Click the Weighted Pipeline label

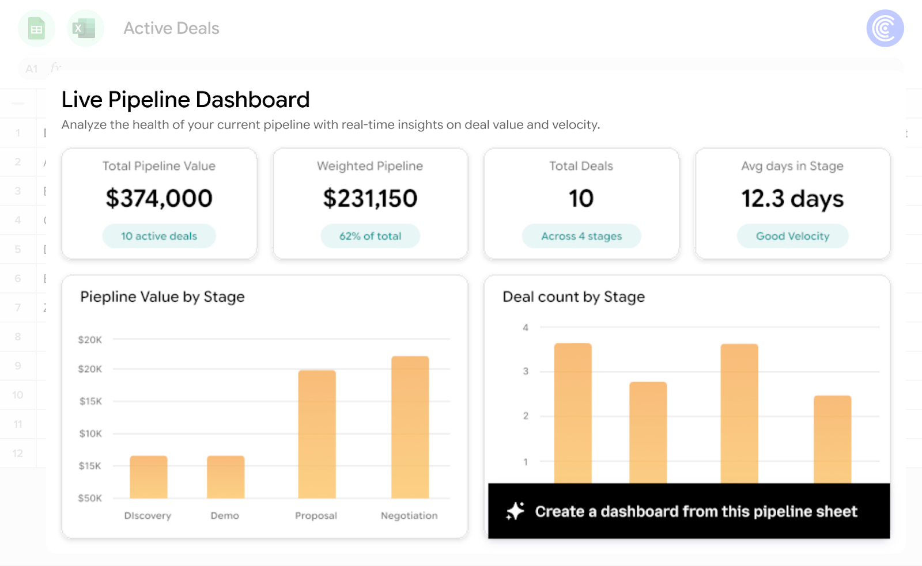click(370, 166)
